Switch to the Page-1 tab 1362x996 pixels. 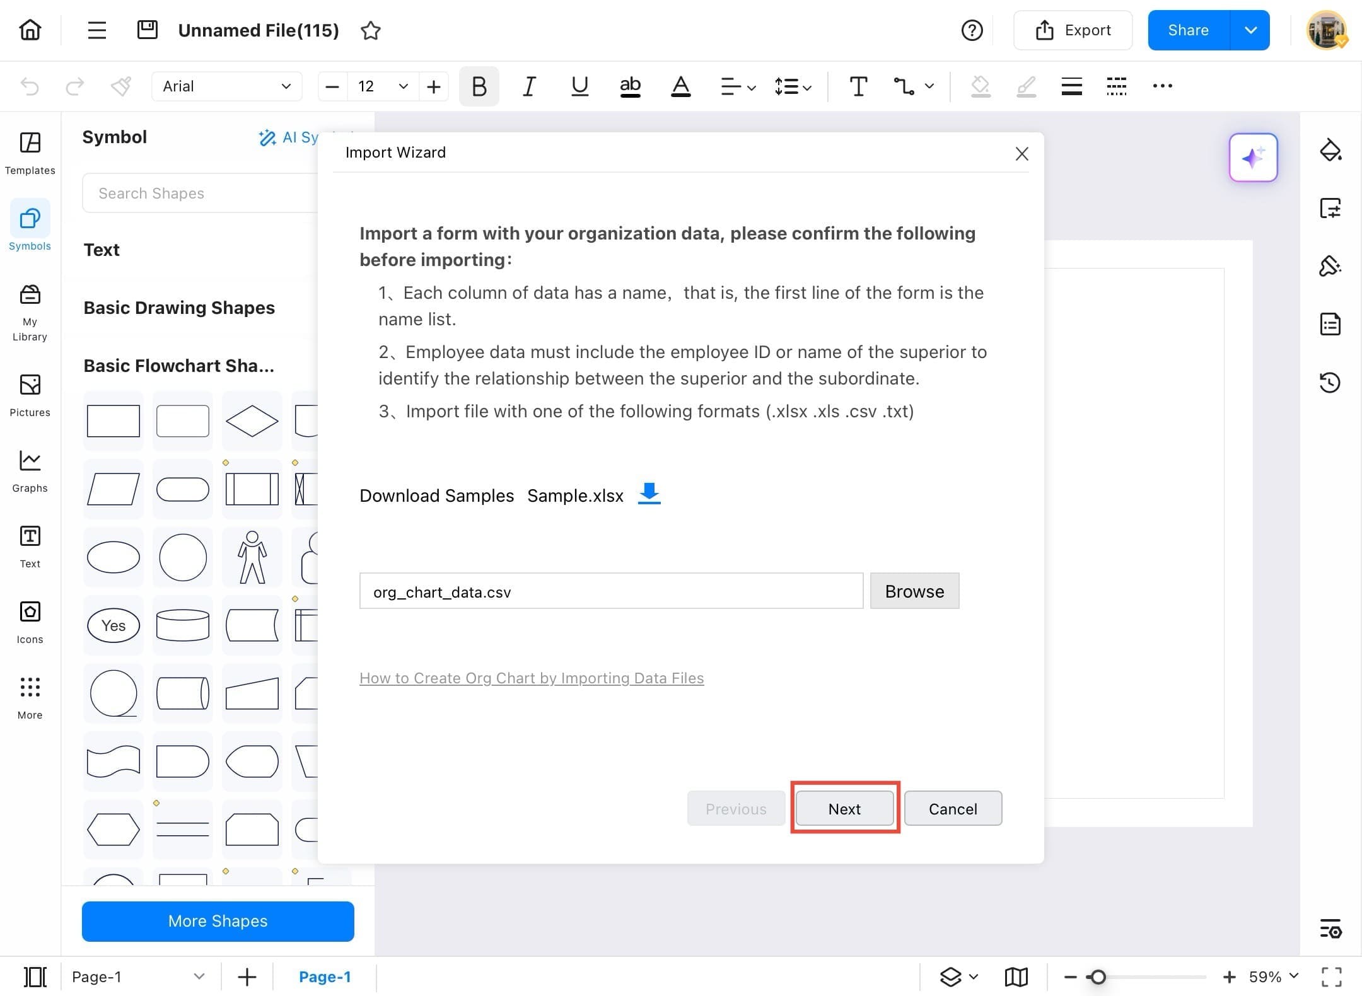tap(325, 976)
